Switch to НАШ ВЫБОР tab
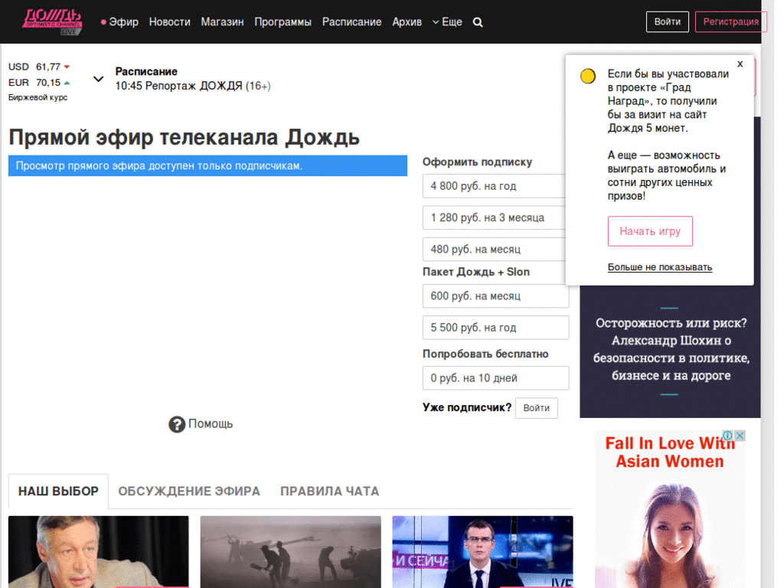The height and width of the screenshot is (588, 784). pos(58,491)
